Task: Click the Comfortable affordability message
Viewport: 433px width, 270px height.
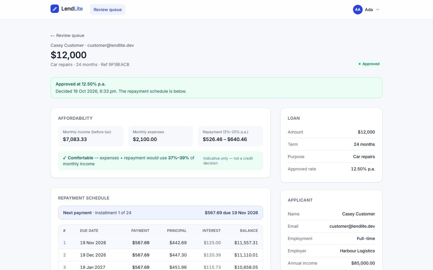Action: coord(128,161)
